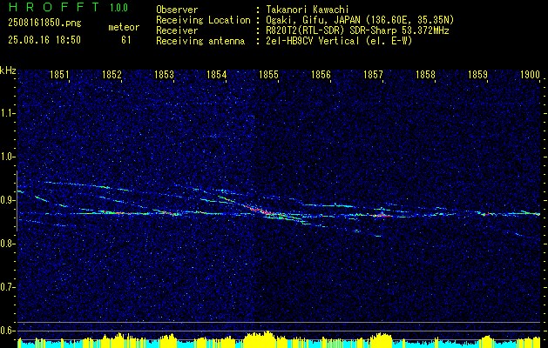Click the kHz axis unit label
Image resolution: width=548 pixels, height=348 pixels.
[8, 70]
